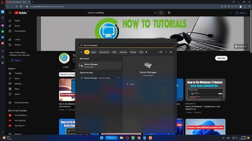Open Opera sidebar history clock icon

click(3, 57)
